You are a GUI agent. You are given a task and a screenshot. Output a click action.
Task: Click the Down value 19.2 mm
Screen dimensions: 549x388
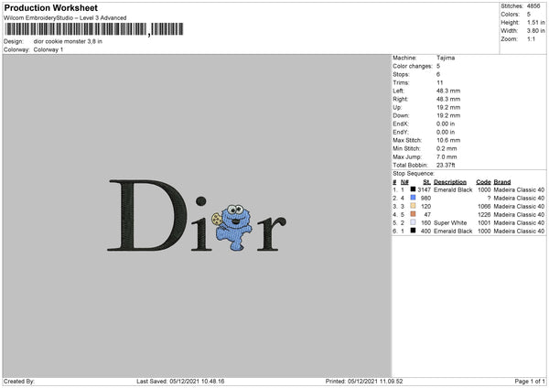(x=448, y=115)
